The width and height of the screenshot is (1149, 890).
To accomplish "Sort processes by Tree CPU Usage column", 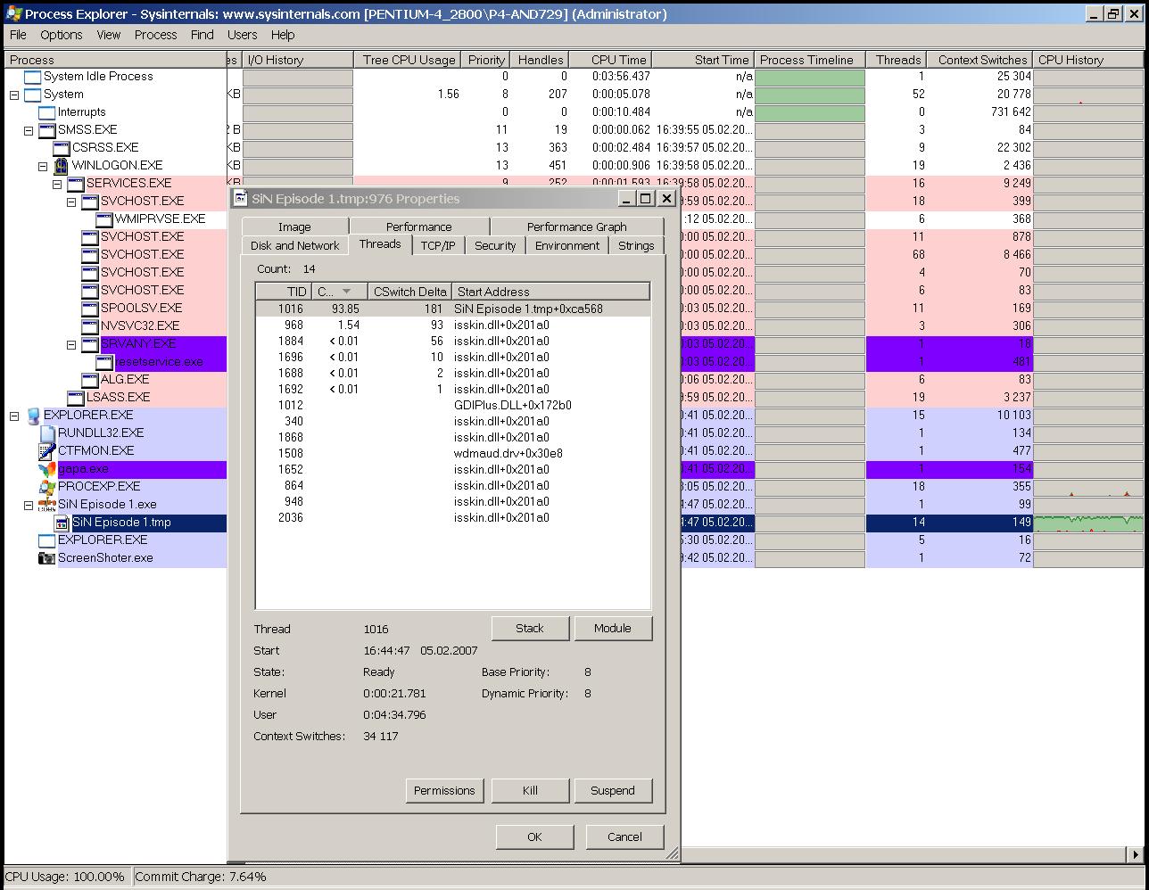I will coord(409,60).
